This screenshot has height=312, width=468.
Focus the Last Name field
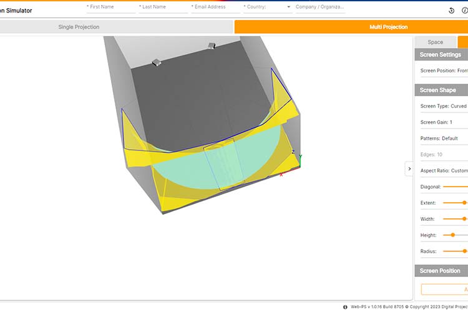coord(163,7)
